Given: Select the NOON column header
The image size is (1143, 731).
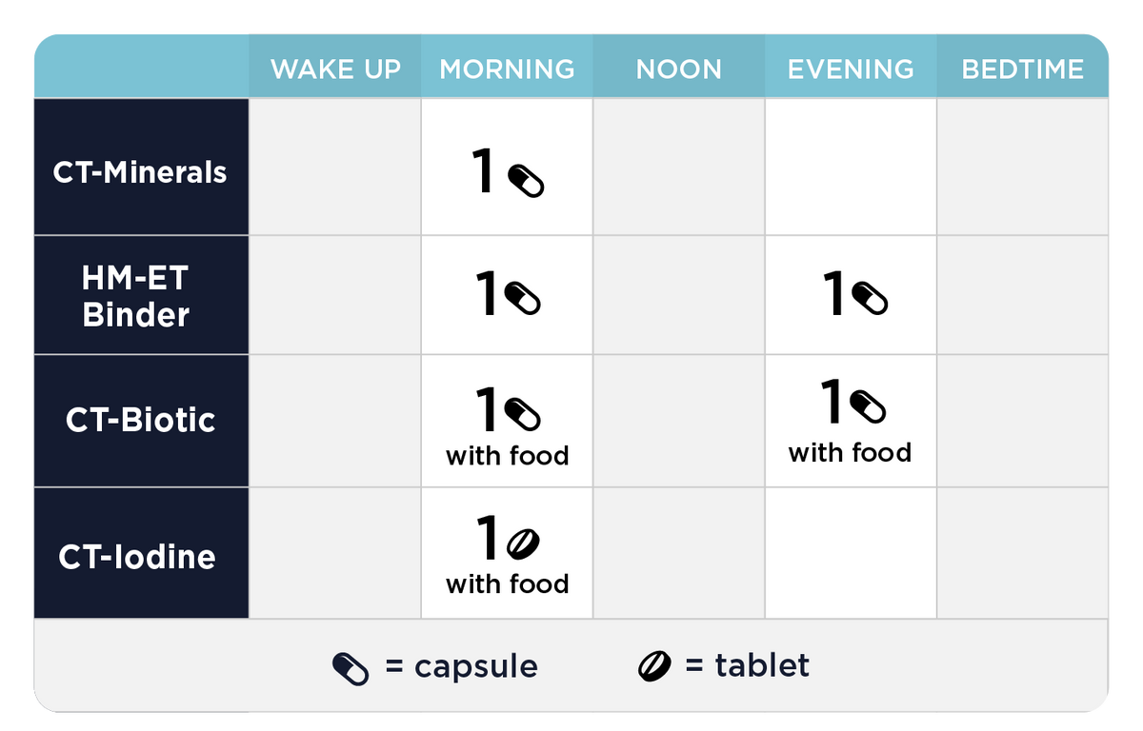Looking at the screenshot, I should coord(679,69).
